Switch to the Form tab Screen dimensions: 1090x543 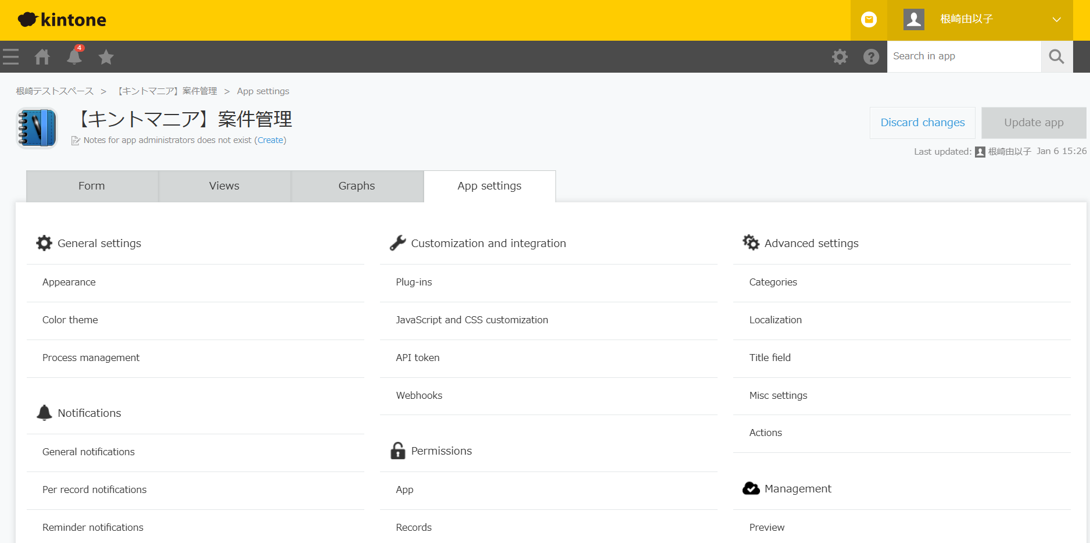[92, 186]
